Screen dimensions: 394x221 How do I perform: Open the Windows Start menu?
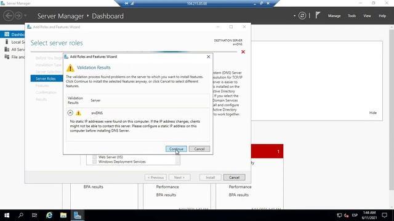7,215
